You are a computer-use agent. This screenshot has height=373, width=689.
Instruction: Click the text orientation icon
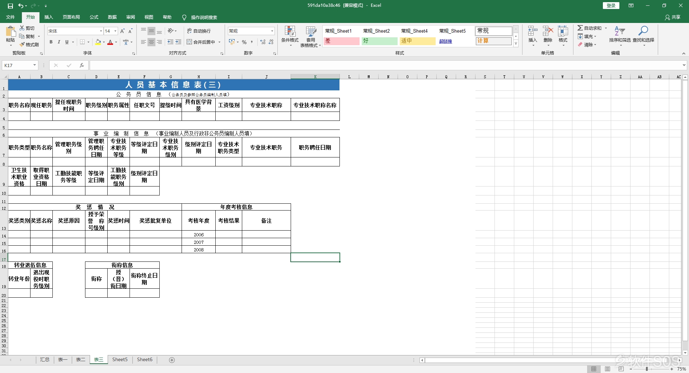click(171, 31)
